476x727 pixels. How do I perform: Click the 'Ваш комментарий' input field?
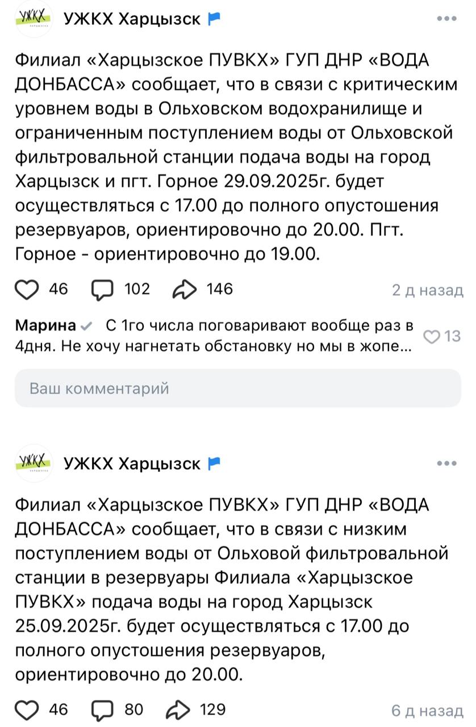[237, 388]
